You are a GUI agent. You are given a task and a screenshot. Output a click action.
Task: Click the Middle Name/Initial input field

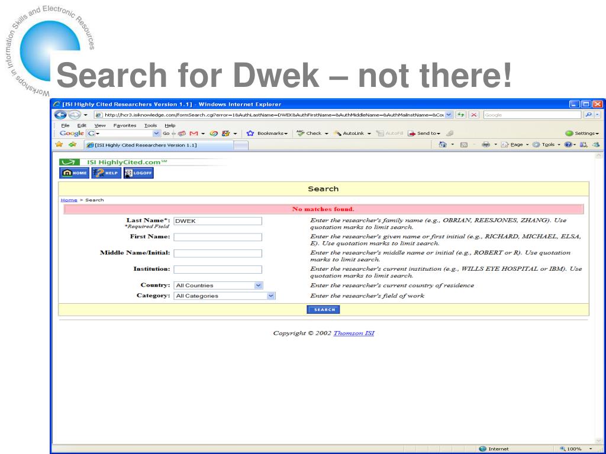(x=218, y=253)
